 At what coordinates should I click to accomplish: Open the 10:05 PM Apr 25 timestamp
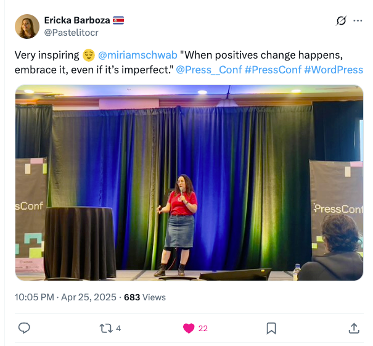tap(65, 297)
